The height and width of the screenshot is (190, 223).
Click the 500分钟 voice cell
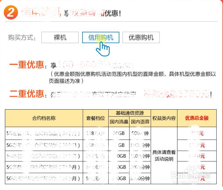[x=140, y=133]
